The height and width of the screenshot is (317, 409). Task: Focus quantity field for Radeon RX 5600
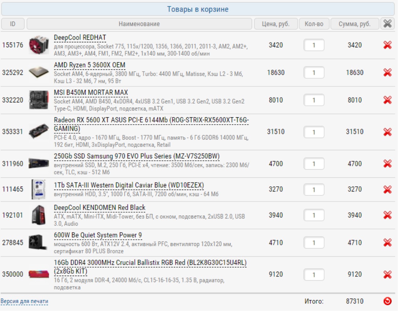[314, 132]
